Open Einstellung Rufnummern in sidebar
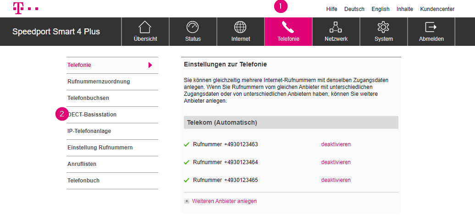This screenshot has width=475, height=220. point(112,148)
